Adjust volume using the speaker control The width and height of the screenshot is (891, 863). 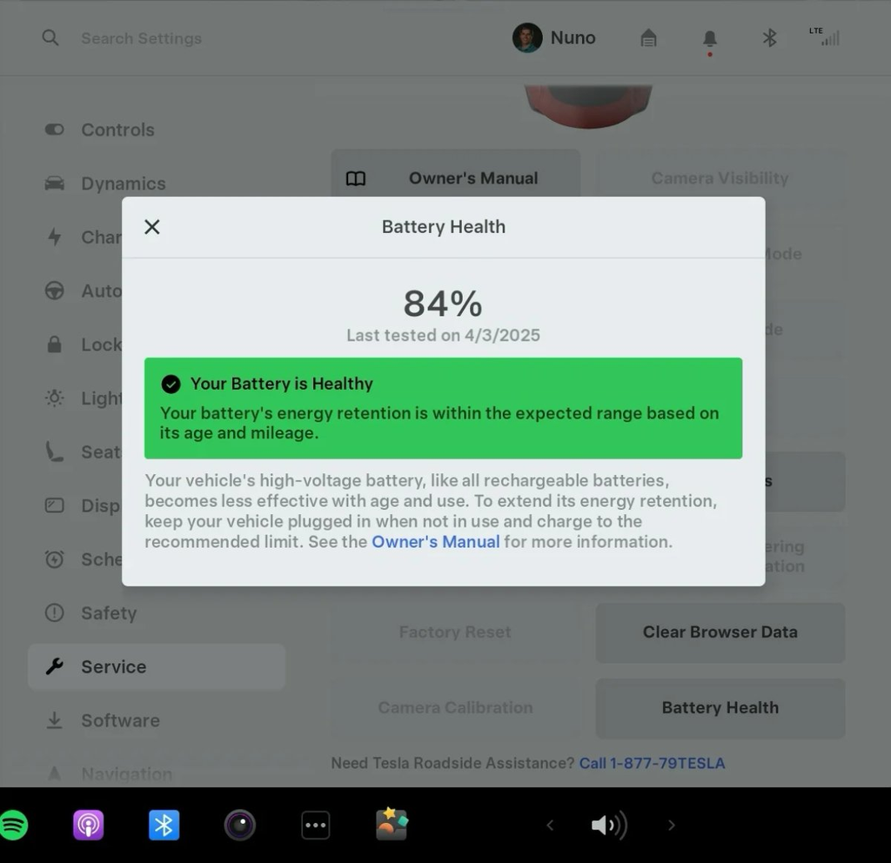pos(609,825)
